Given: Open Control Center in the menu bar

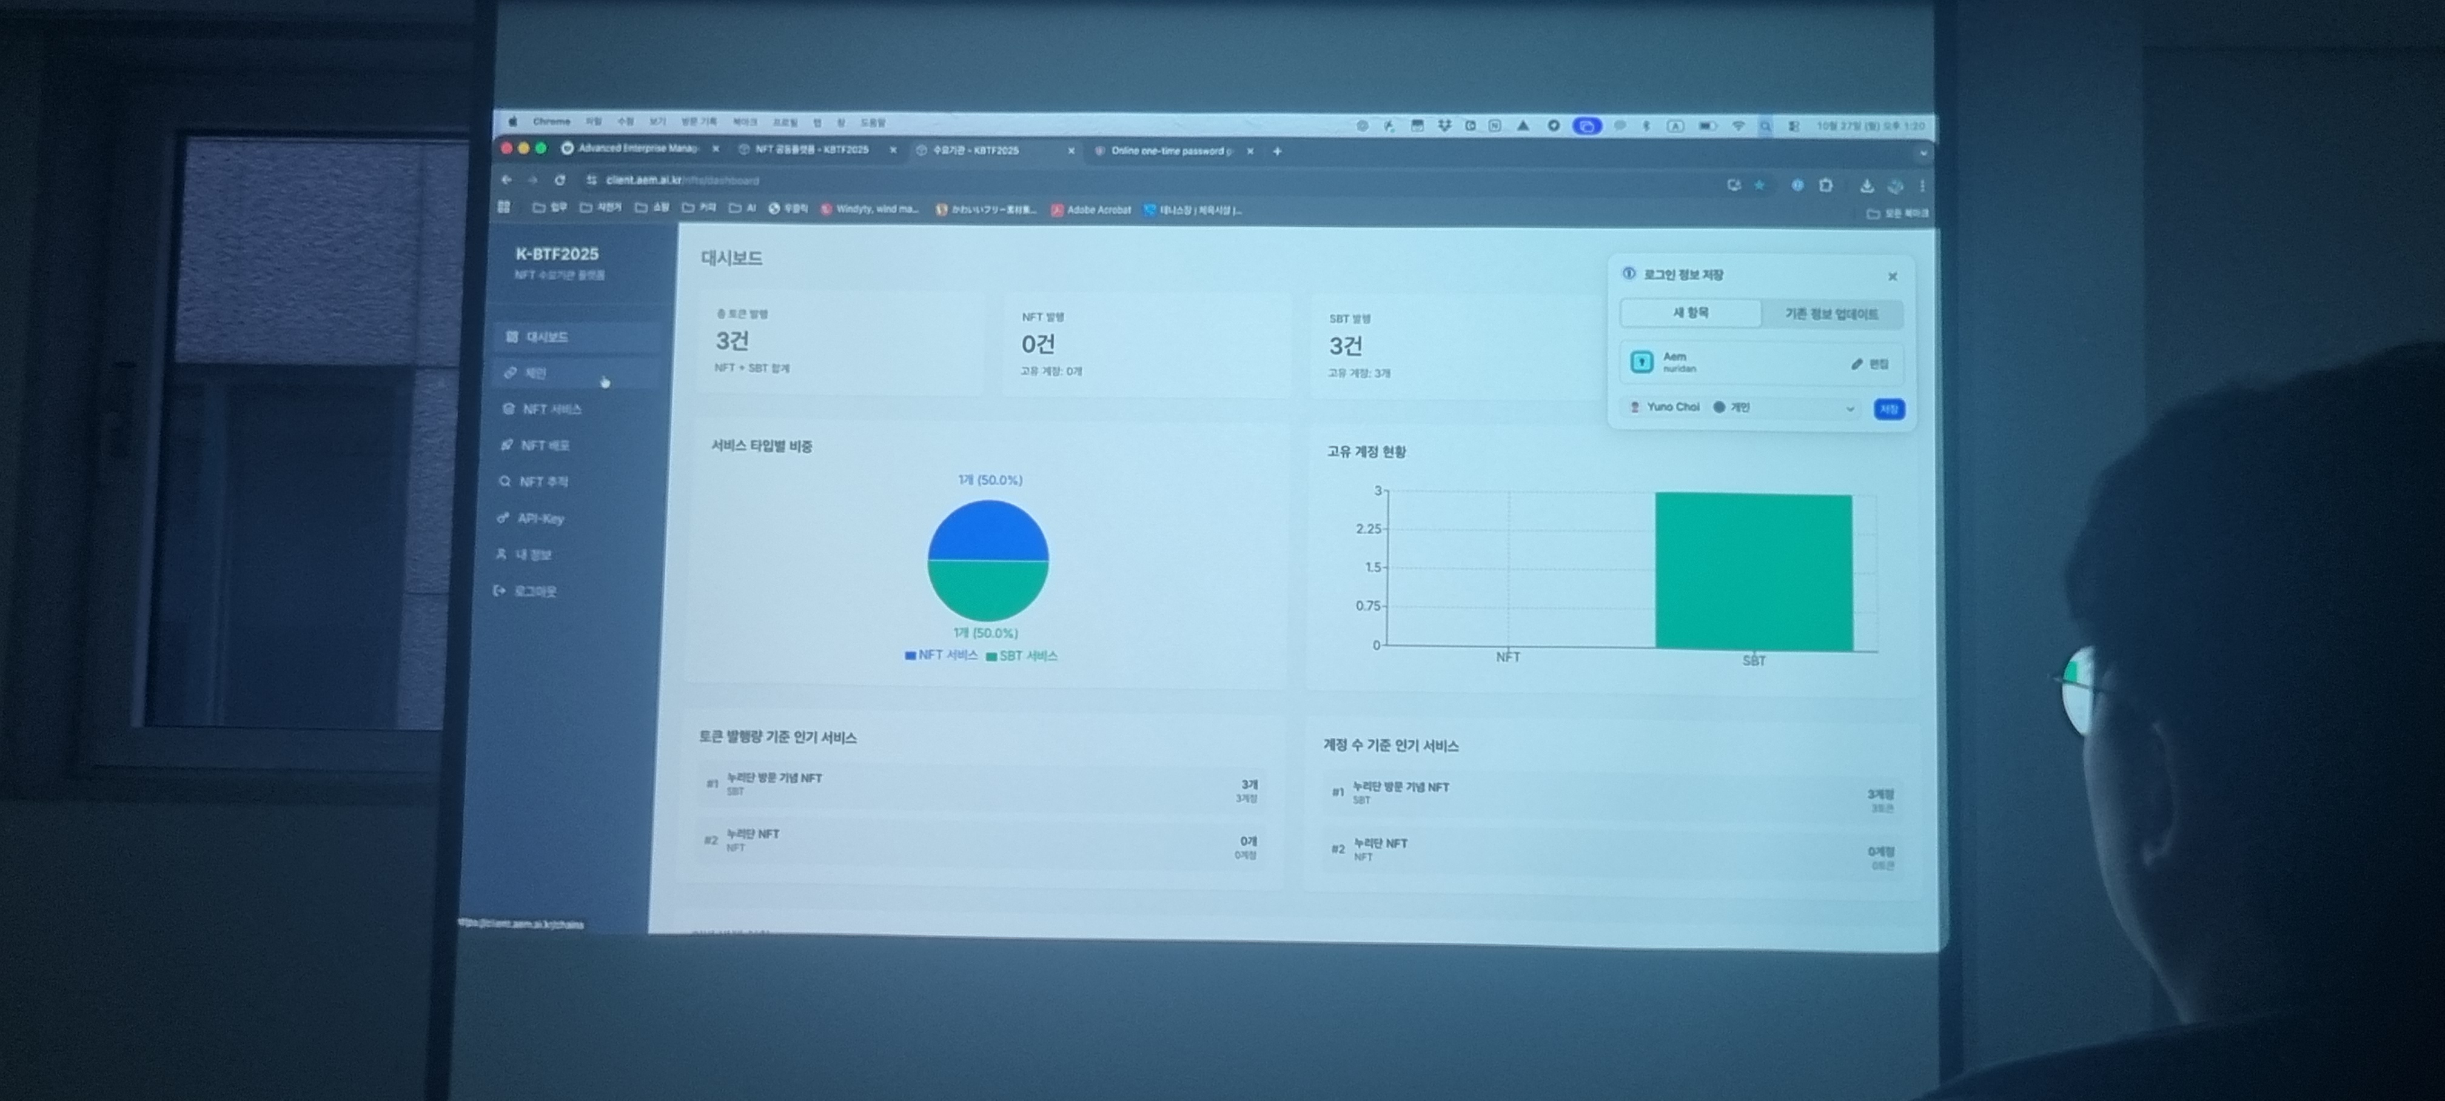Looking at the screenshot, I should [1793, 126].
